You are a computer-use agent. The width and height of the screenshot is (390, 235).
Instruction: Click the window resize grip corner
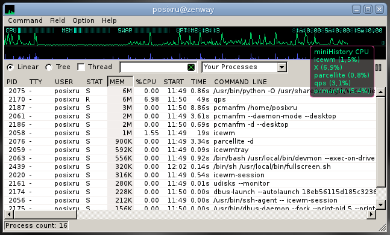click(382, 227)
